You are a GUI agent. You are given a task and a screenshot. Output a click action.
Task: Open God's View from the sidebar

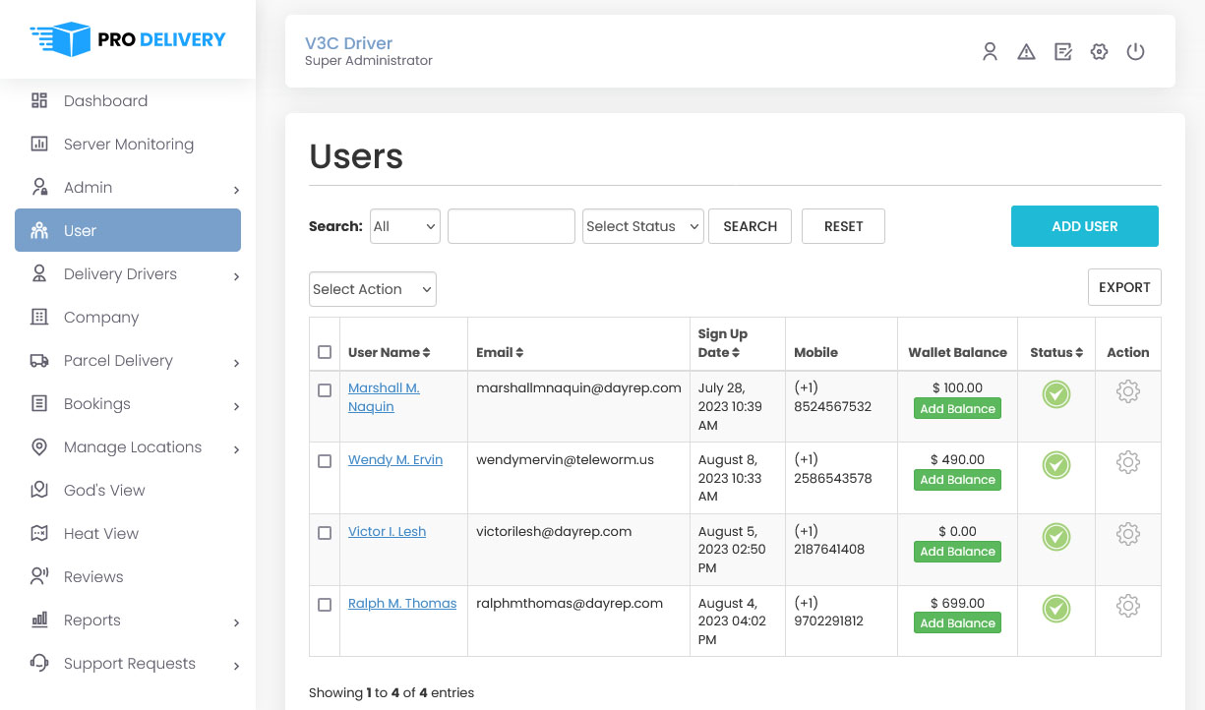coord(104,491)
